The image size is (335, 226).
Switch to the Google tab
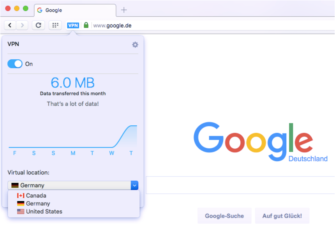pos(75,10)
